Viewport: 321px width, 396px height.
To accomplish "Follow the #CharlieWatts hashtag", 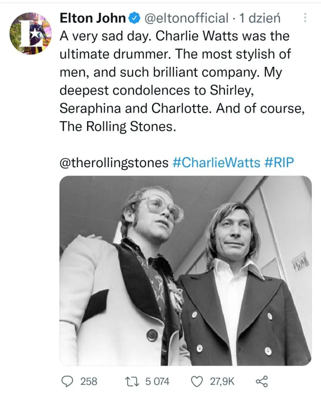I will [216, 162].
